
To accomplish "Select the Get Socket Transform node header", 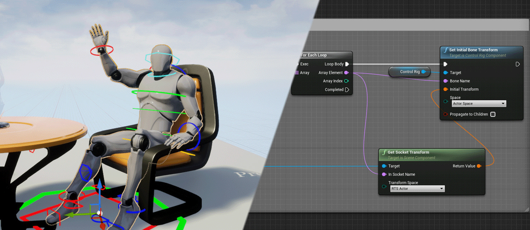I will 432,155.
